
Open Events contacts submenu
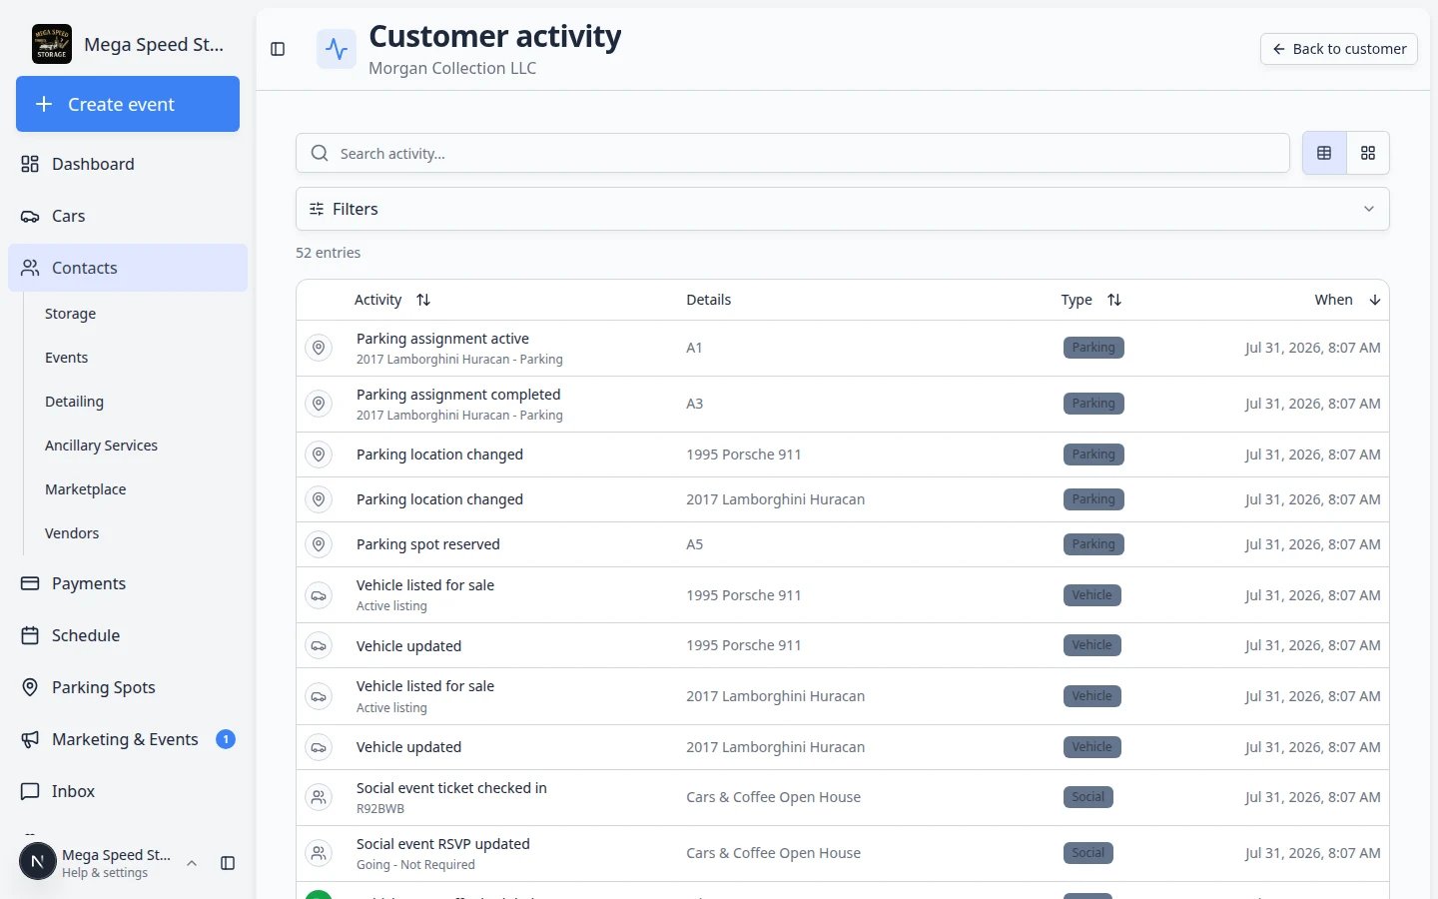click(x=66, y=358)
